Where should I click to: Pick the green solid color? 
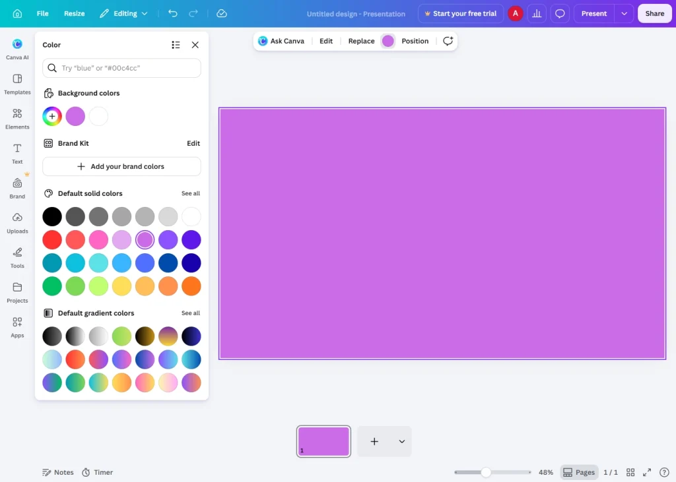(52, 286)
